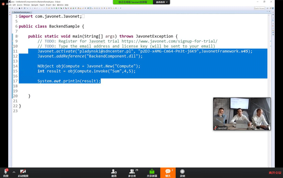This screenshot has width=283, height=178.
Task: Open the Refactor menu
Action: [27, 5]
